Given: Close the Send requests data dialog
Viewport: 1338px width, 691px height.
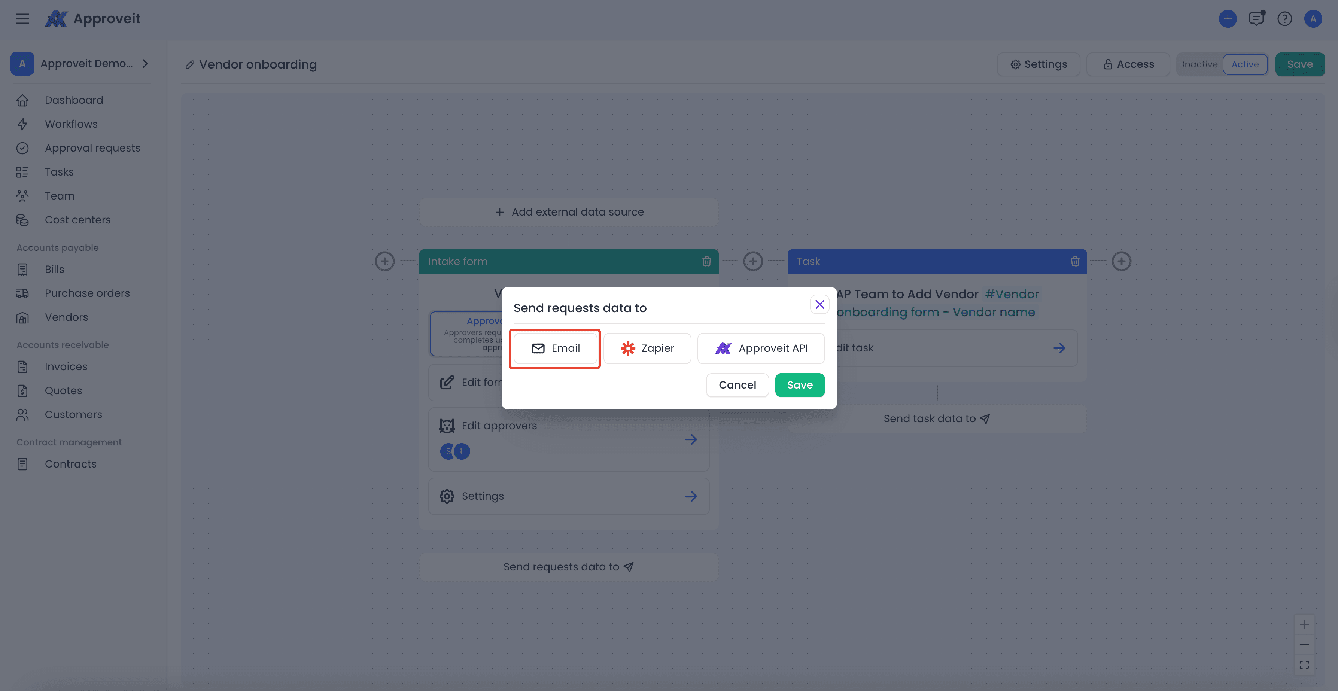Looking at the screenshot, I should point(819,304).
